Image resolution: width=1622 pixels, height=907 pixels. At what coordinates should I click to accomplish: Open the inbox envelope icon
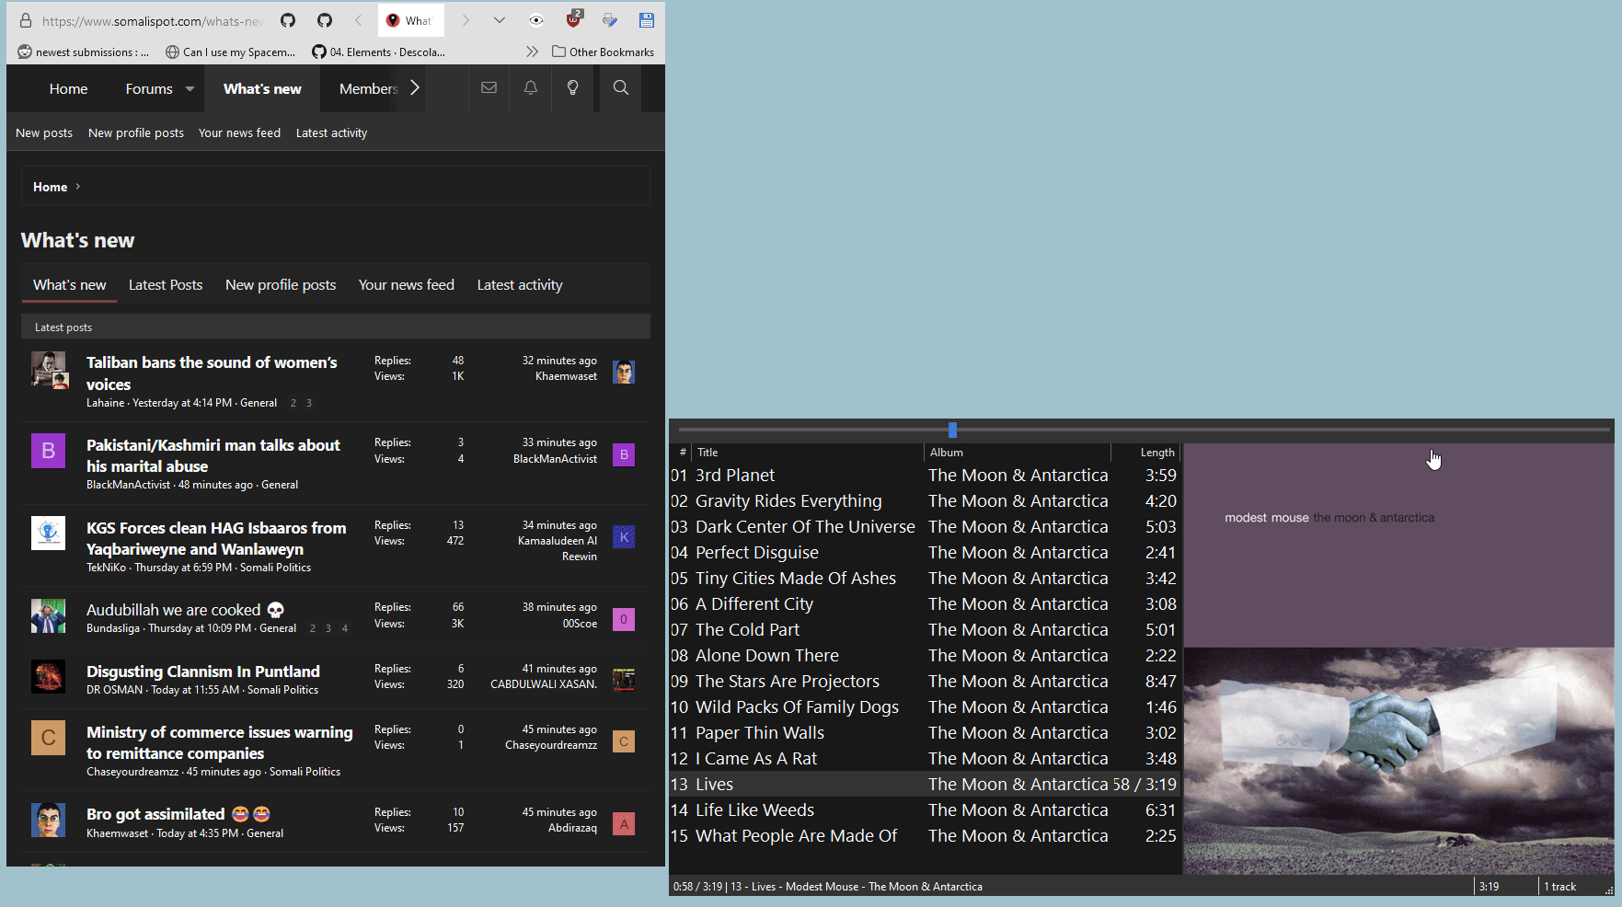[x=489, y=88]
